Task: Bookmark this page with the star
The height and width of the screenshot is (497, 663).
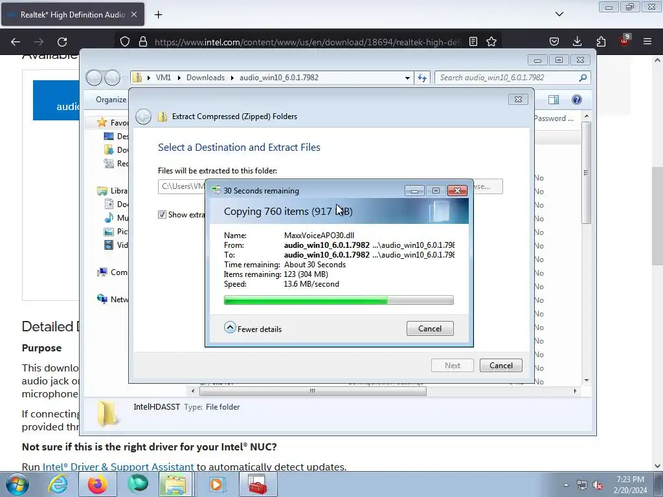Action: [491, 42]
